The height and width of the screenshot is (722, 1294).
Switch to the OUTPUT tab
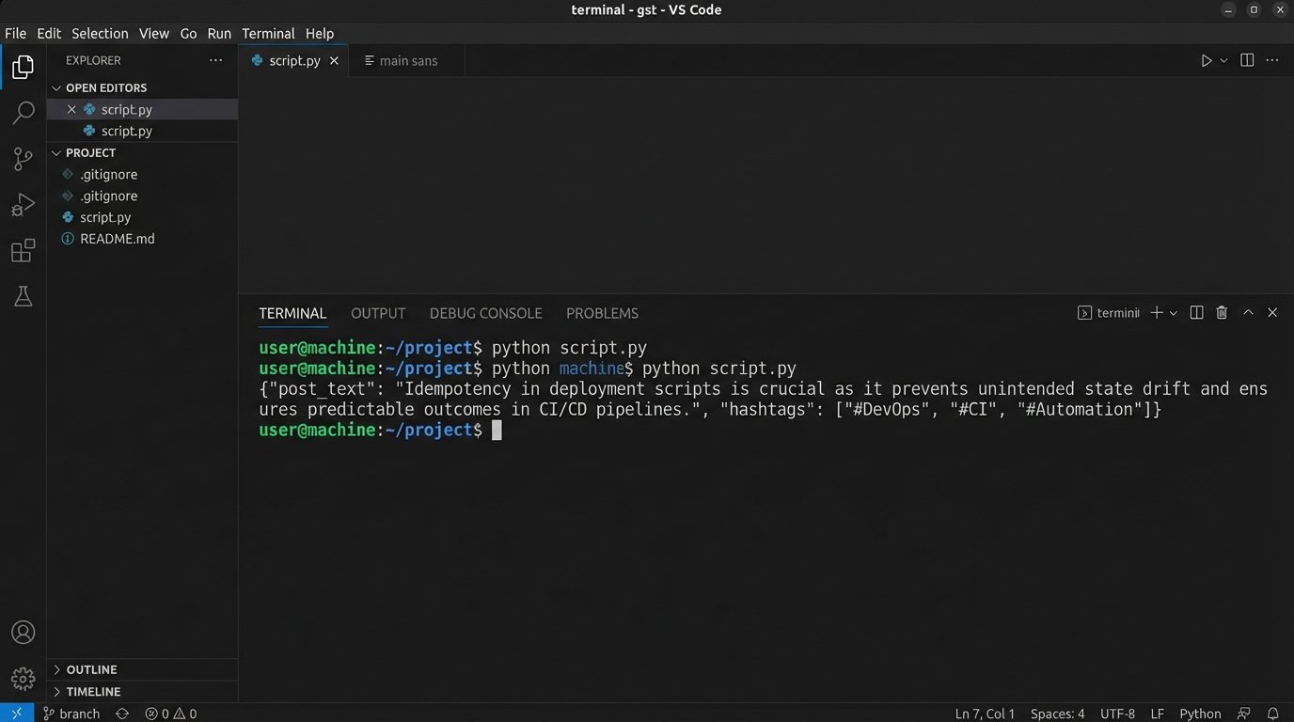378,313
